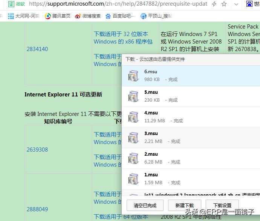
Task: Expand the address bar dropdown arrow
Action: pyautogui.click(x=236, y=4)
